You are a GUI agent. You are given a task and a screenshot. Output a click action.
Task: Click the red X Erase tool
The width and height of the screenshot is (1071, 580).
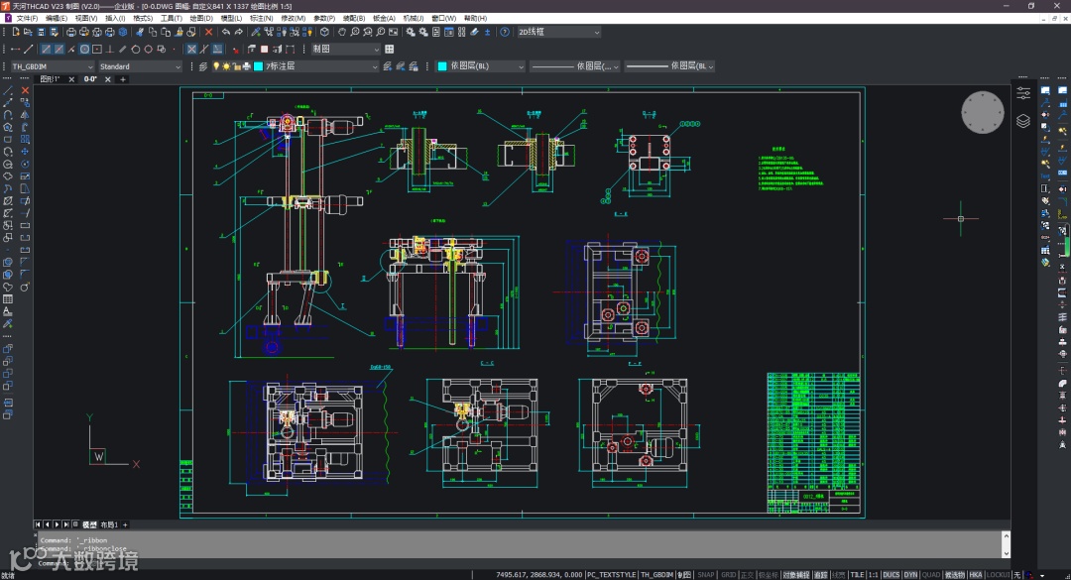pyautogui.click(x=25, y=90)
